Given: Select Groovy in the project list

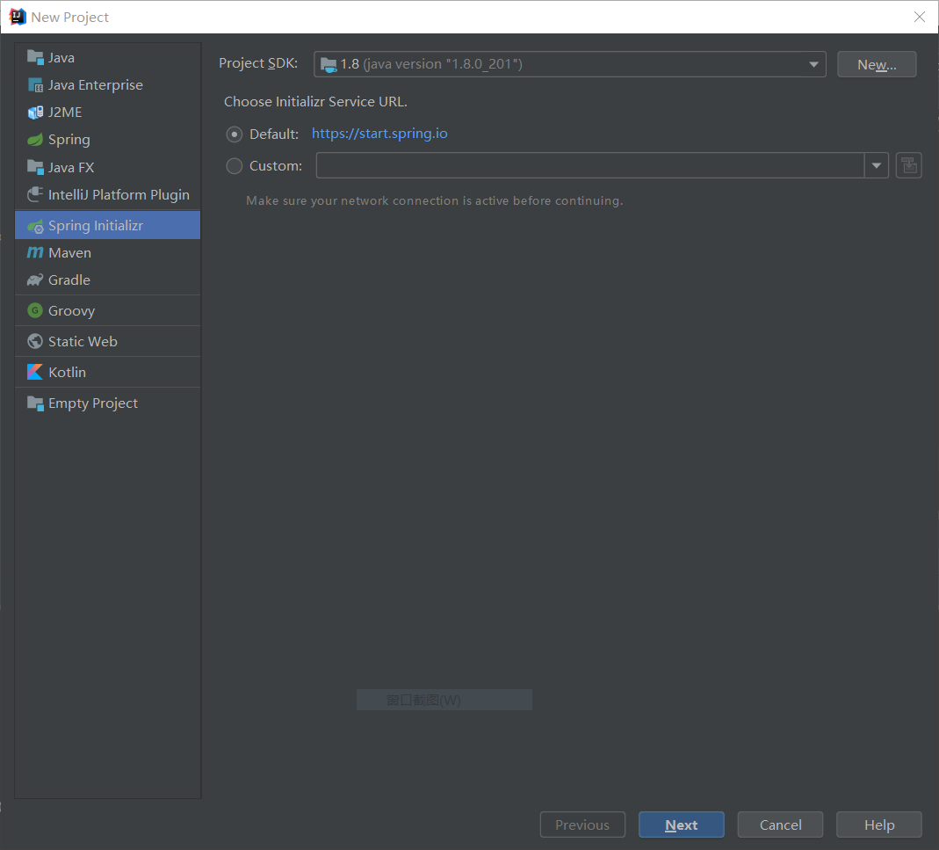Looking at the screenshot, I should pyautogui.click(x=108, y=310).
